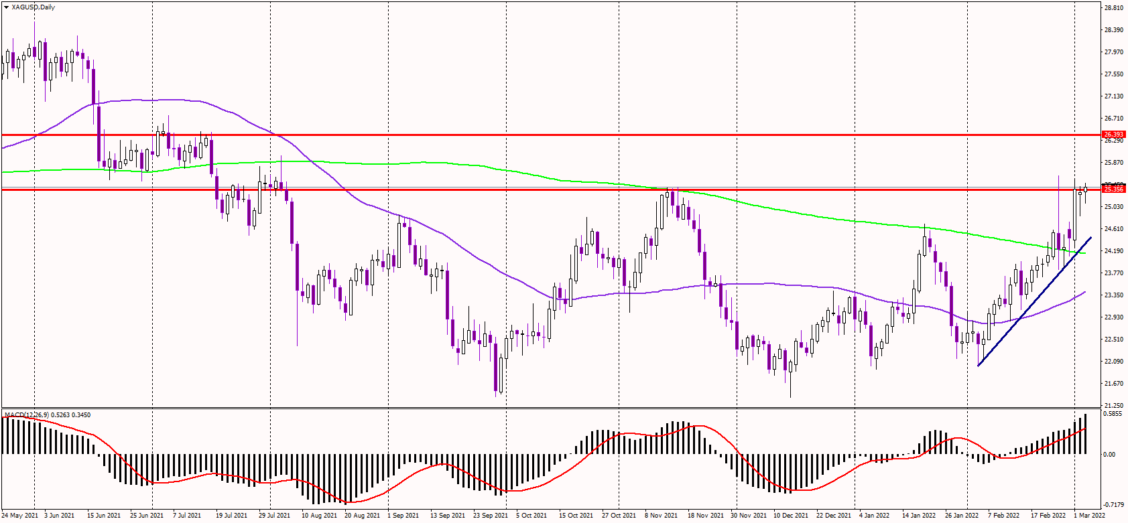Click the 27.970 price axis label
Image resolution: width=1128 pixels, height=523 pixels.
(1113, 52)
